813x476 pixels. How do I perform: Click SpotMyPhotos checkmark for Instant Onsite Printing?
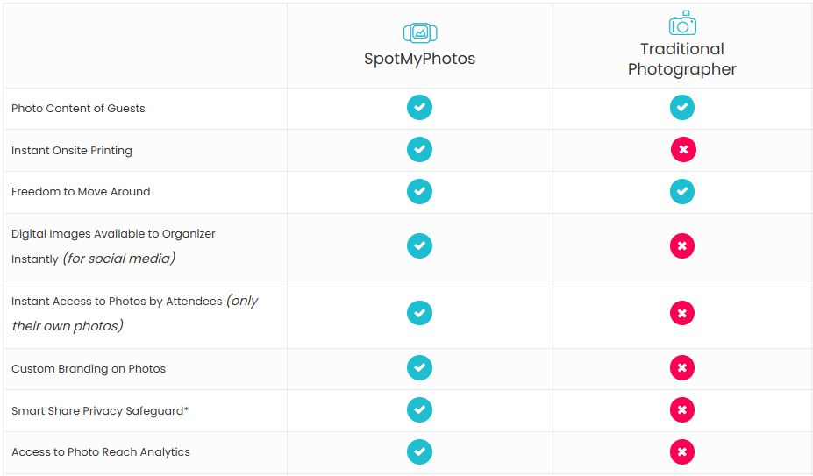point(419,149)
